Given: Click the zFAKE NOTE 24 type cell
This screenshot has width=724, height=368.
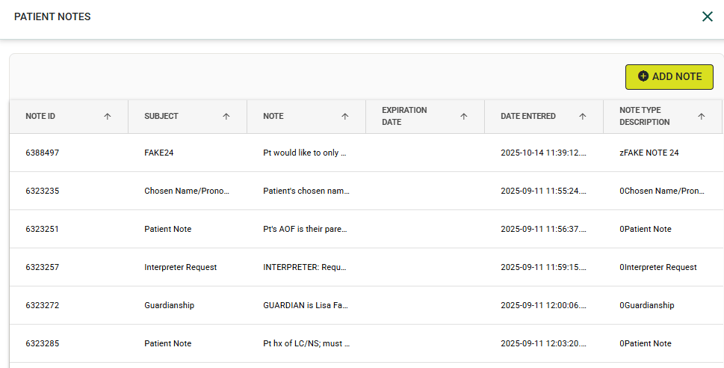Looking at the screenshot, I should [x=649, y=153].
